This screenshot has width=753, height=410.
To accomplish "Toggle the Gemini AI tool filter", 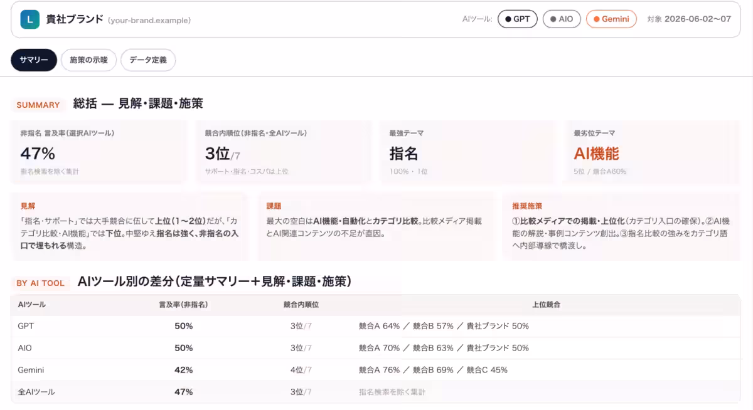I will click(x=611, y=19).
